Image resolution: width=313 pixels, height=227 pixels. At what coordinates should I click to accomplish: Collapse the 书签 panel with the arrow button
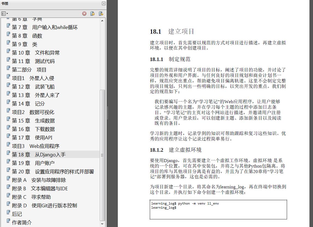click(x=104, y=3)
